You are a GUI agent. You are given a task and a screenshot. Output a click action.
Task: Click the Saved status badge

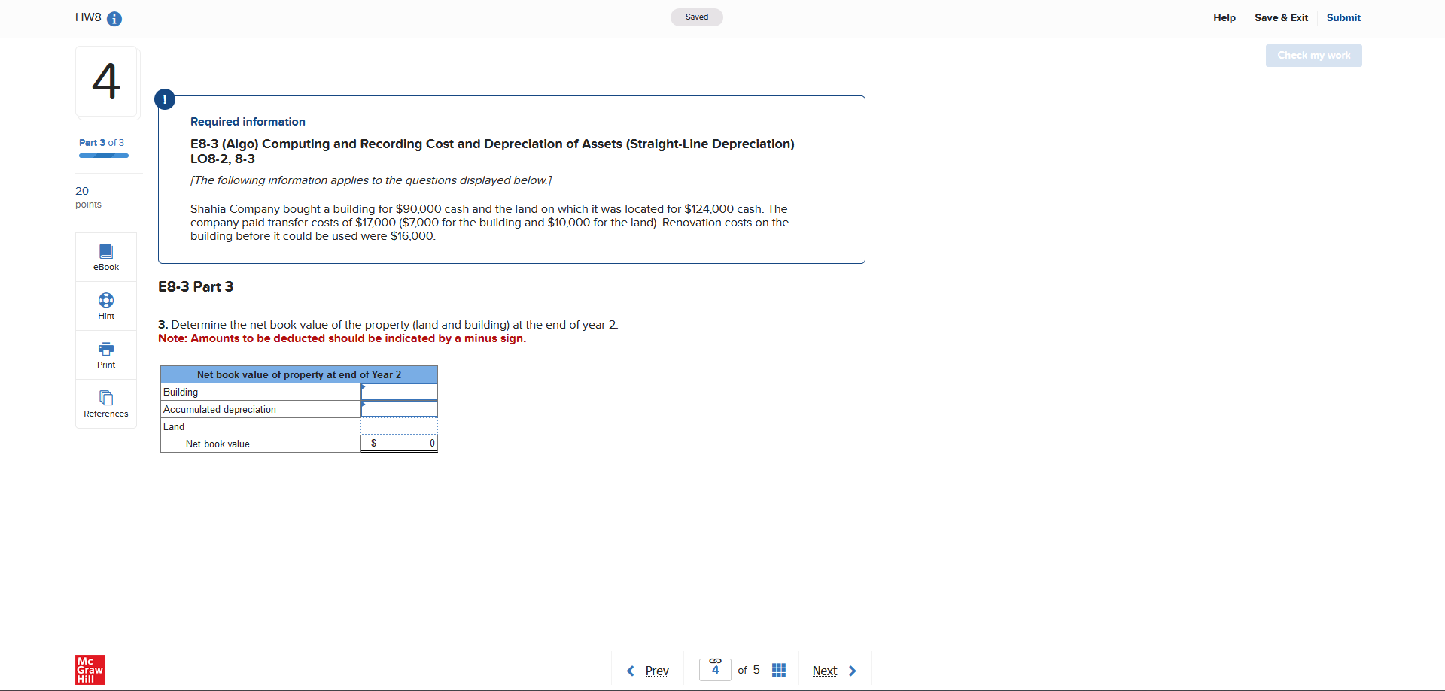point(696,17)
